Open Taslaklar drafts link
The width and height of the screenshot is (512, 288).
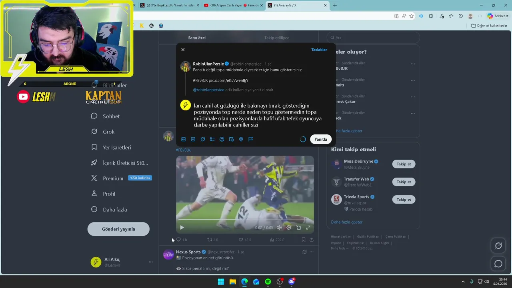[319, 50]
